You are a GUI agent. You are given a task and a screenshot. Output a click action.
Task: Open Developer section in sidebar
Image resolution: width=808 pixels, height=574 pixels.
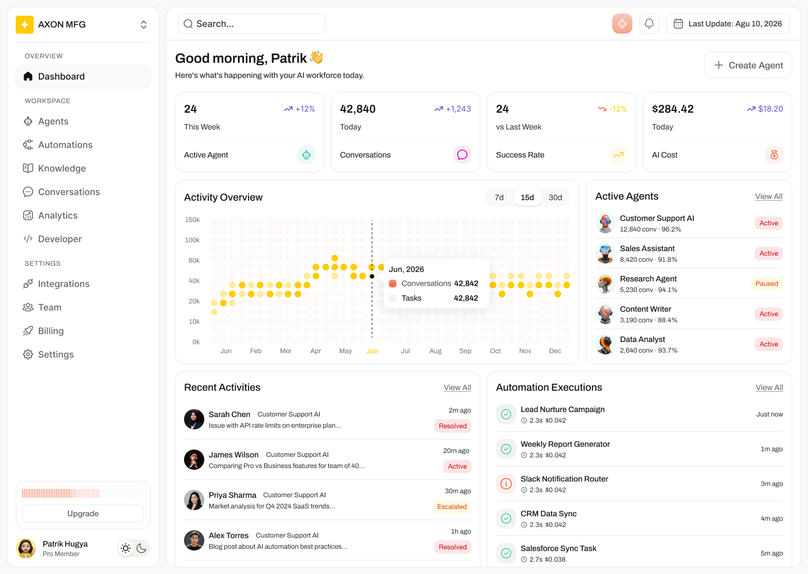[83, 239]
